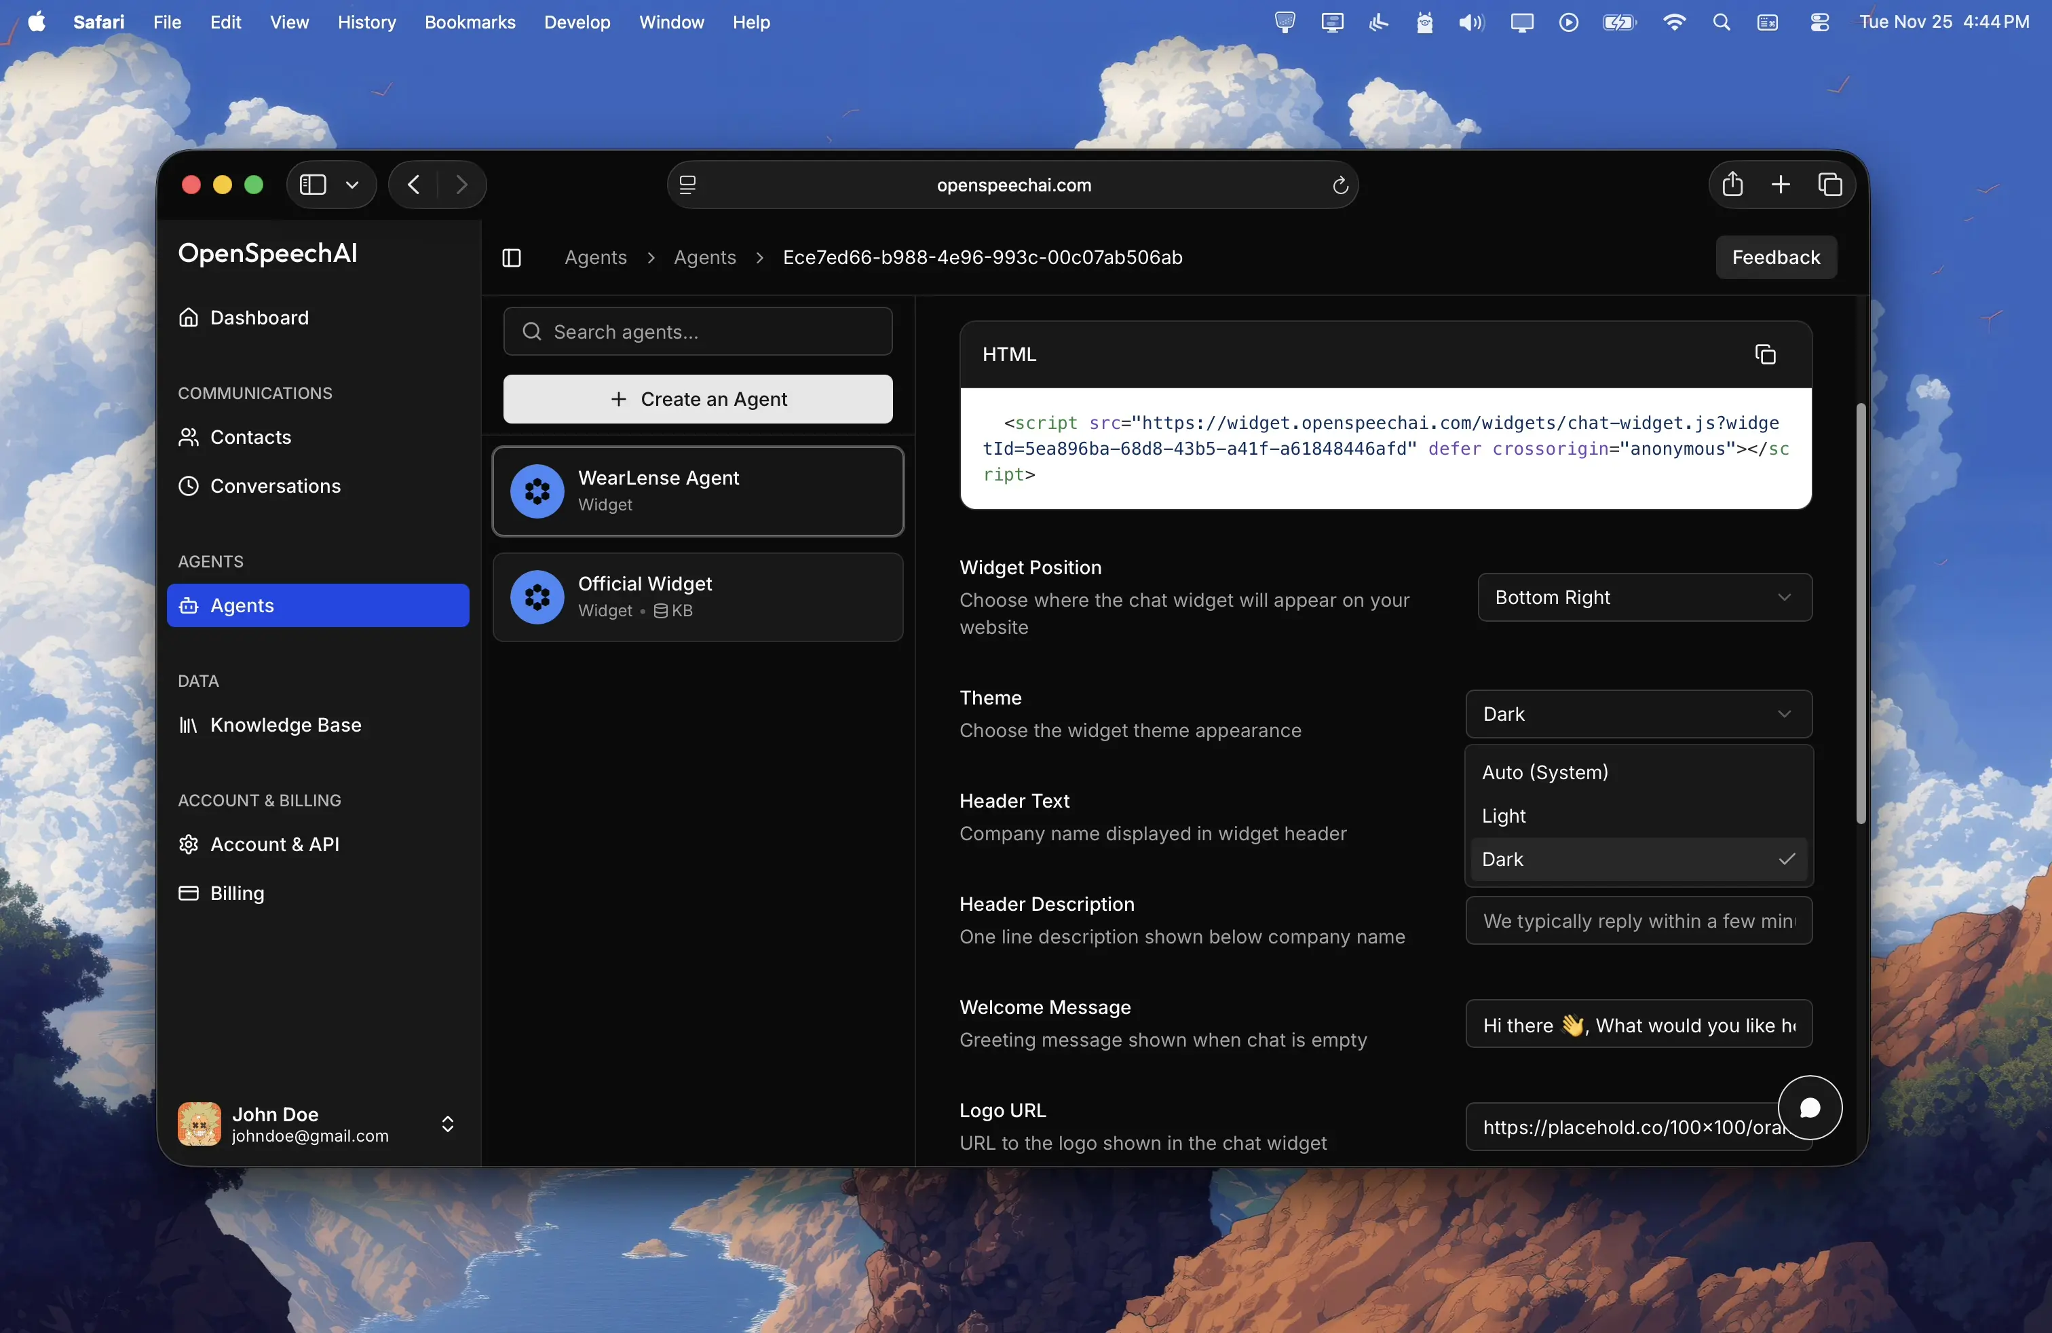Image resolution: width=2052 pixels, height=1333 pixels.
Task: Select the Official Widget agent card
Action: coord(698,597)
